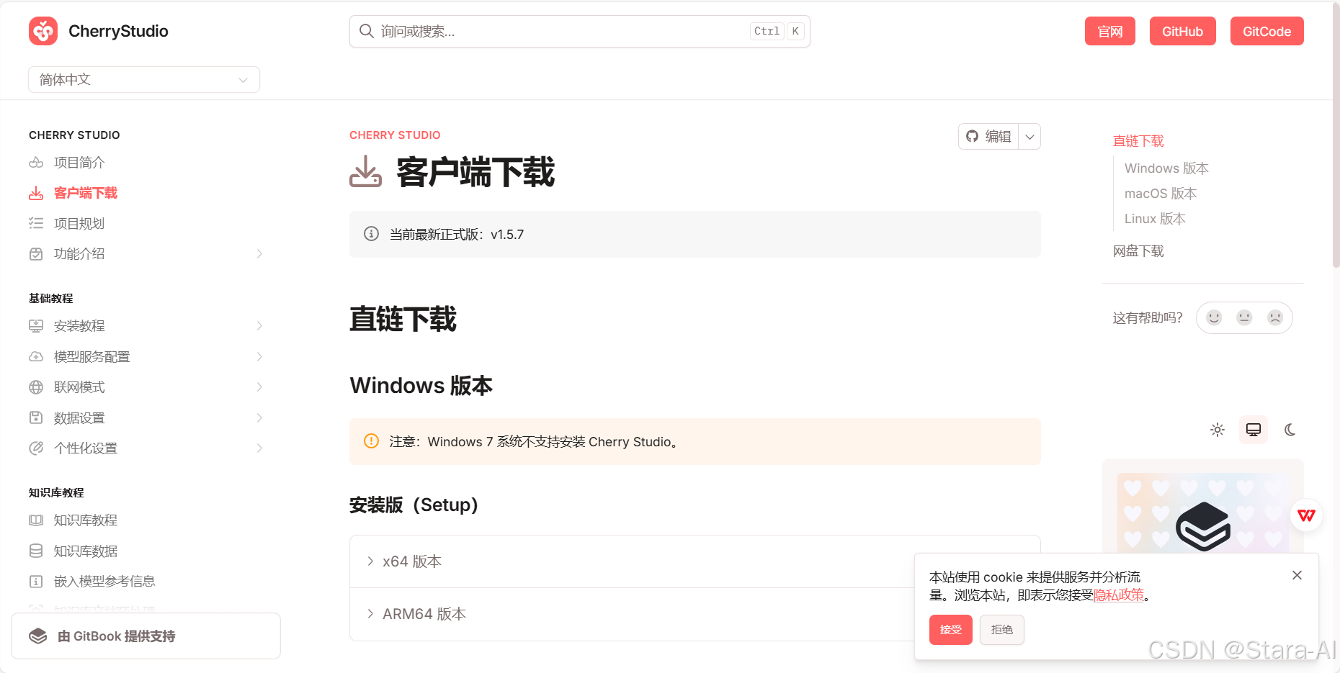This screenshot has height=673, width=1340.
Task: Click 由 GitBook 提供支持 link
Action: 146,636
